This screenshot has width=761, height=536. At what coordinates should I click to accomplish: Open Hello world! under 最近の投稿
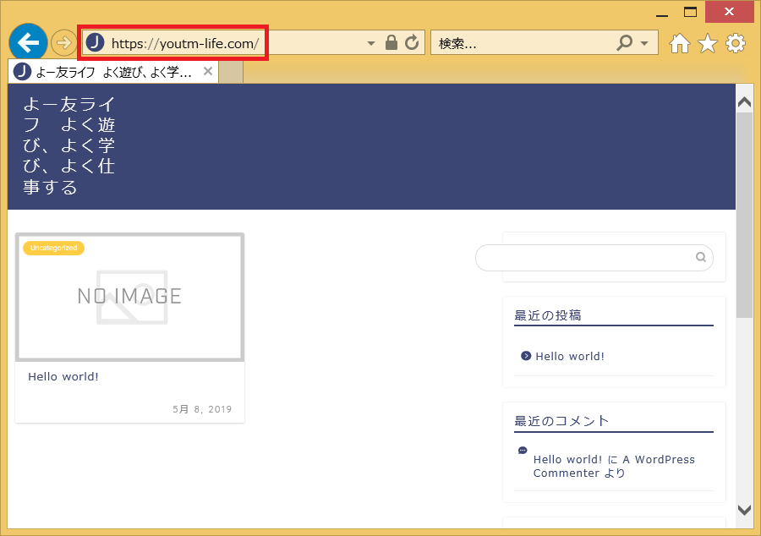click(570, 356)
